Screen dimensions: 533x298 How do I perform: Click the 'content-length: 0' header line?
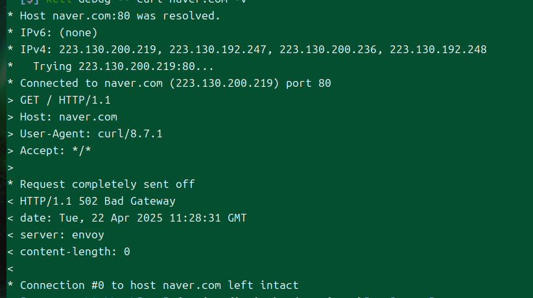click(75, 252)
